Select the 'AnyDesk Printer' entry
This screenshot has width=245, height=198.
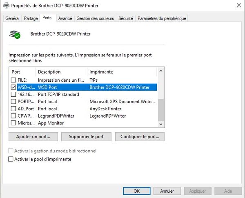point(105,109)
